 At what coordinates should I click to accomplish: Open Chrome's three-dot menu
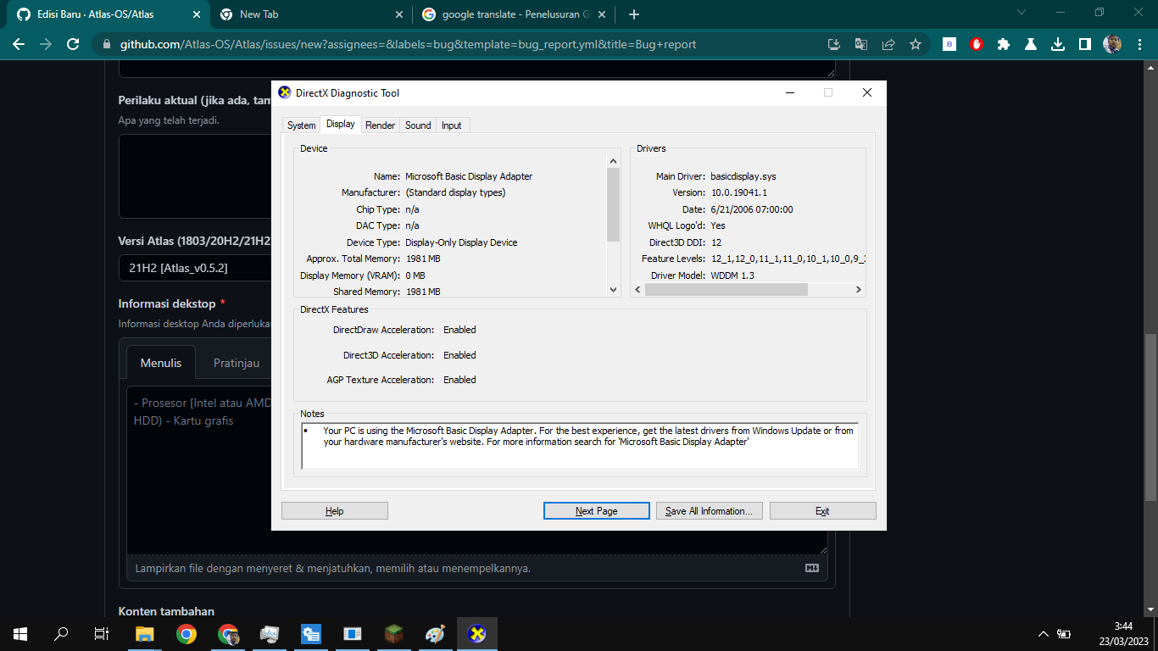click(x=1140, y=45)
